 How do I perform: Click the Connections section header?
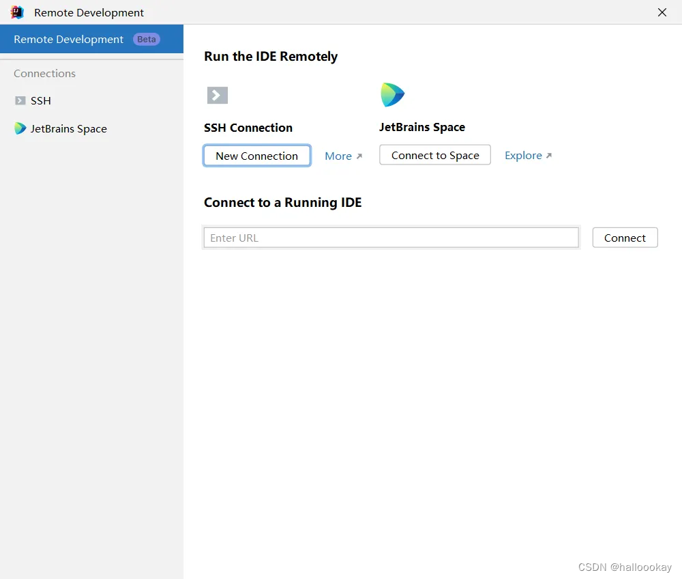pyautogui.click(x=45, y=73)
